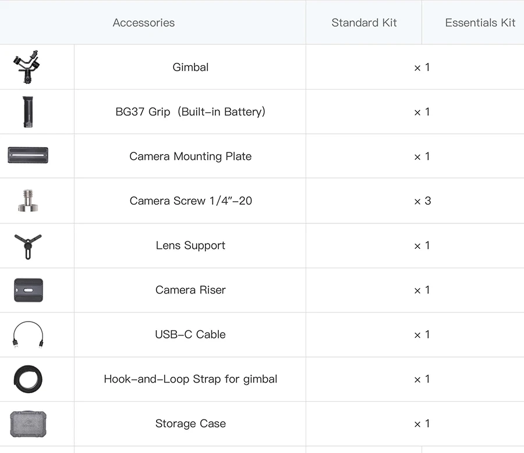Viewport: 524px width, 453px height.
Task: Click the gimbal product image
Action: tap(27, 67)
